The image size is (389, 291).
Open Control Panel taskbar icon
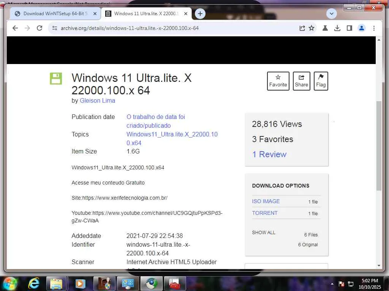tap(128, 283)
